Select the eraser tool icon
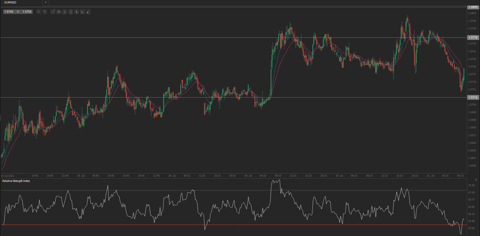 [88, 12]
